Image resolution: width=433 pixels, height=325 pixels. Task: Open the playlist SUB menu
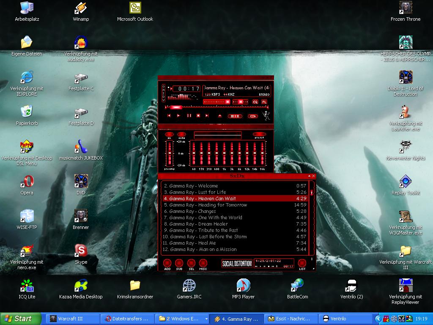[179, 264]
